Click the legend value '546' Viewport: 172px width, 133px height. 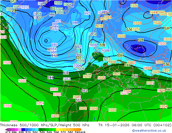49,132
